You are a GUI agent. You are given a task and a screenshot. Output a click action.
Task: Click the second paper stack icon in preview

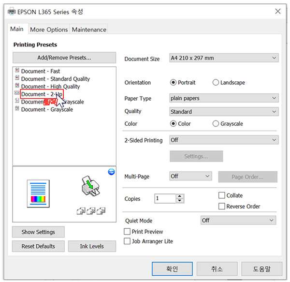[x=91, y=211]
